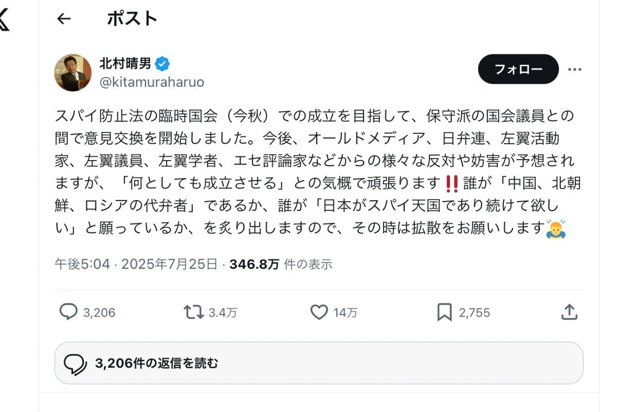Click the 346.8万 view count
This screenshot has width=617, height=412.
(x=254, y=264)
